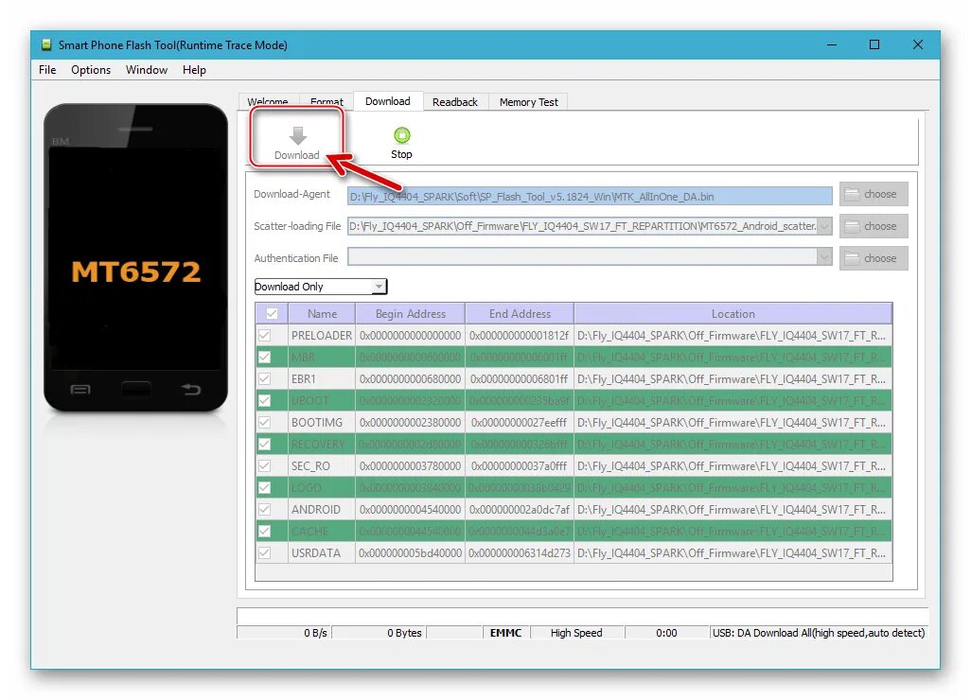Open the File menu
Image resolution: width=971 pixels, height=700 pixels.
click(47, 69)
